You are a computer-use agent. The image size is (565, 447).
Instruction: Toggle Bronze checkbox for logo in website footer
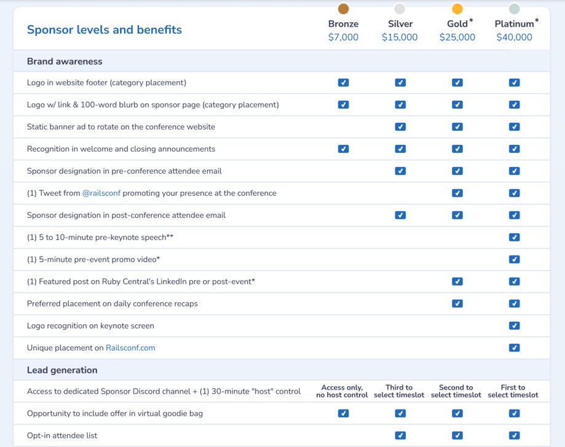point(343,82)
